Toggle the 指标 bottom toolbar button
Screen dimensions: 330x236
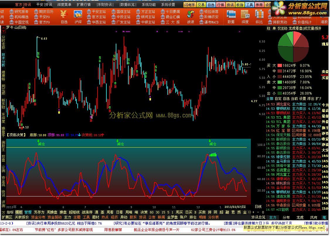pyautogui.click(x=10, y=212)
